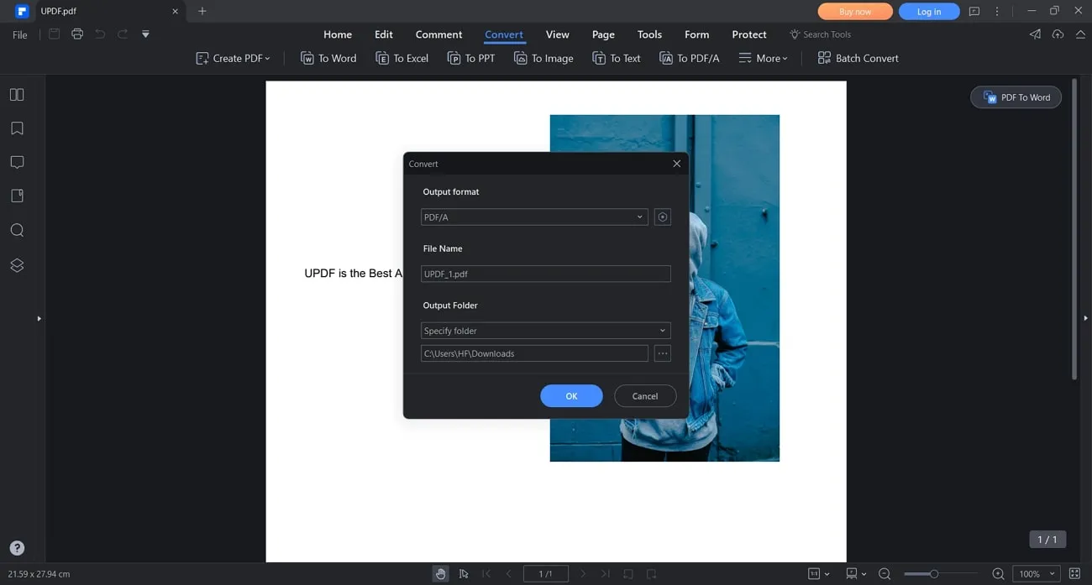Click the output format settings icon
Viewport: 1092px width, 585px height.
(x=663, y=217)
